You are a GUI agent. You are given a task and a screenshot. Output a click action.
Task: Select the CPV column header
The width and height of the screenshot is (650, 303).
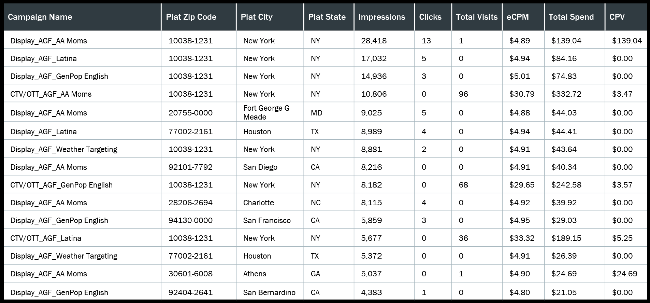617,17
